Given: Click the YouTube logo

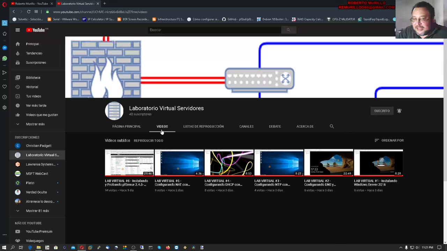Looking at the screenshot, I should (36, 30).
